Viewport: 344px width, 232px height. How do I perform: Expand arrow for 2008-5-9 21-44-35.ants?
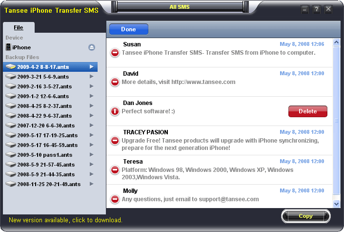tap(92, 174)
